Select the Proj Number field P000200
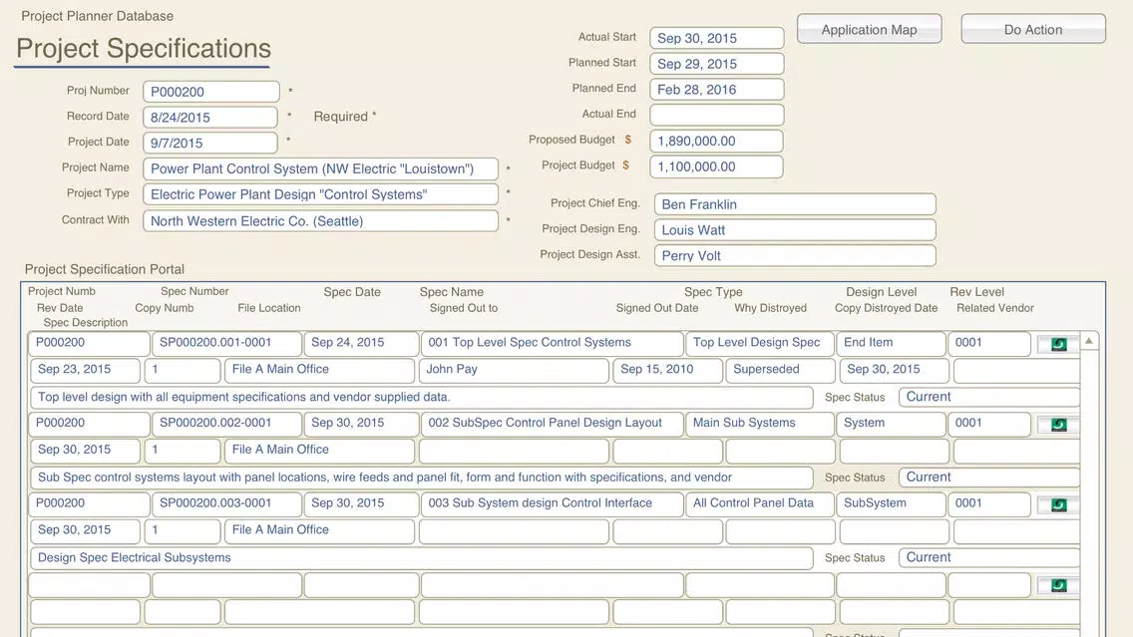The height and width of the screenshot is (637, 1133). click(210, 92)
